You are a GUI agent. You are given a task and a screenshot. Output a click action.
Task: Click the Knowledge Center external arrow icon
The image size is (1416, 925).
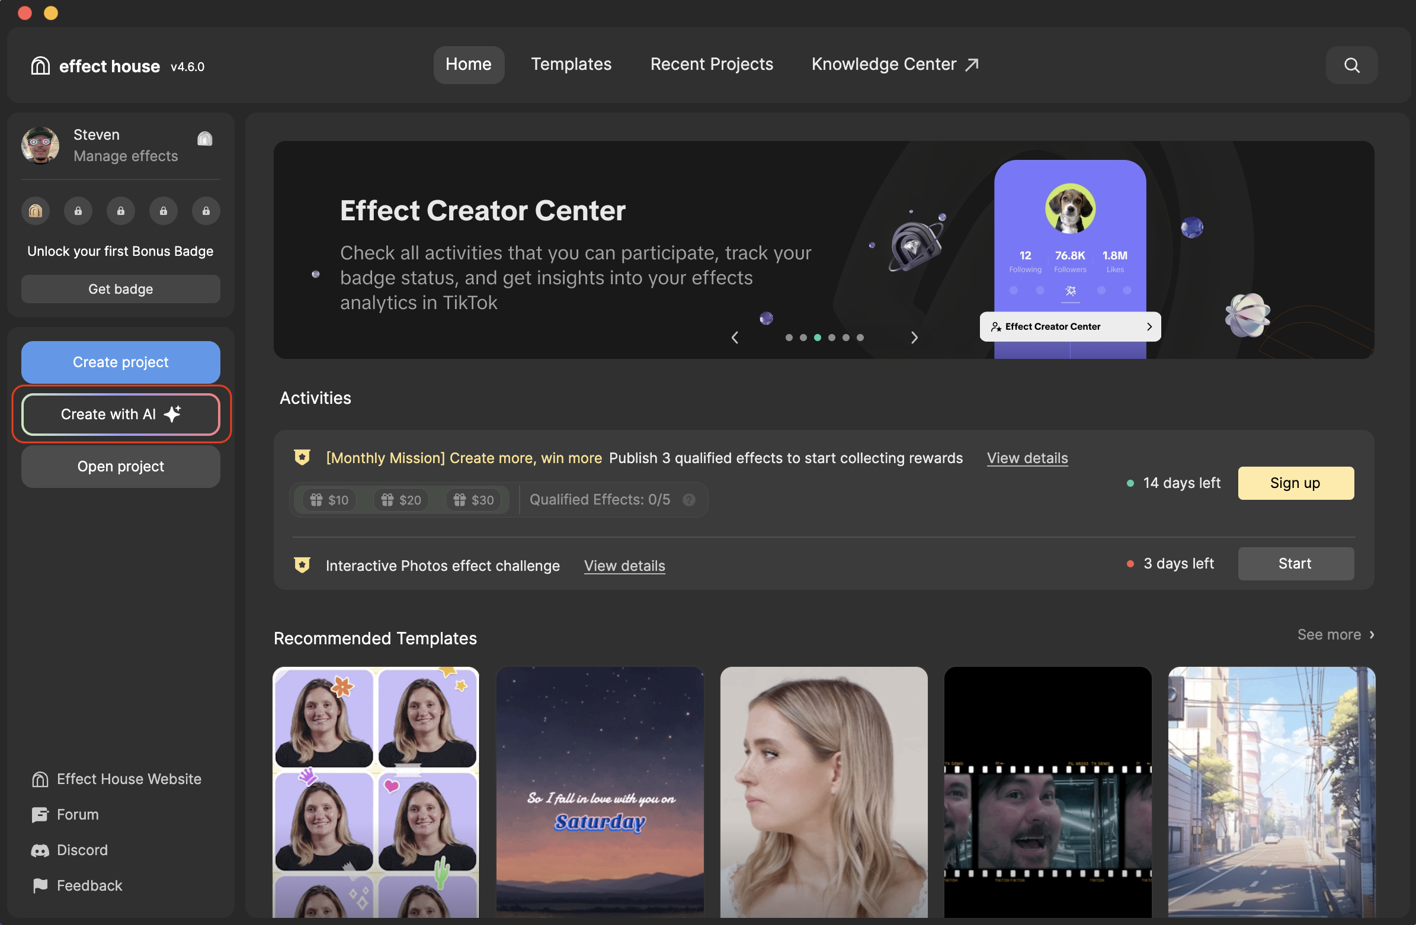(972, 64)
